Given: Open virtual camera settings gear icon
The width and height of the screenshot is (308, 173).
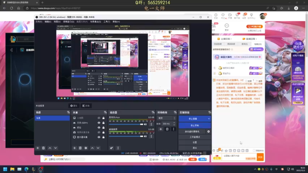Looking at the screenshot, I should 208,131.
